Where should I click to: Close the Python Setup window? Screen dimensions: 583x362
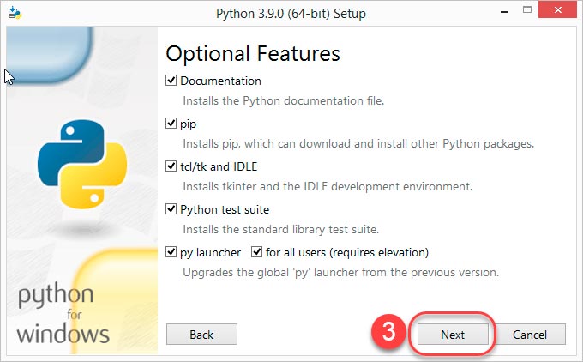tap(558, 9)
